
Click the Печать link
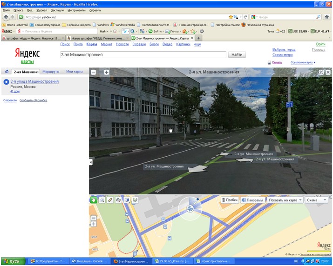coord(277,62)
